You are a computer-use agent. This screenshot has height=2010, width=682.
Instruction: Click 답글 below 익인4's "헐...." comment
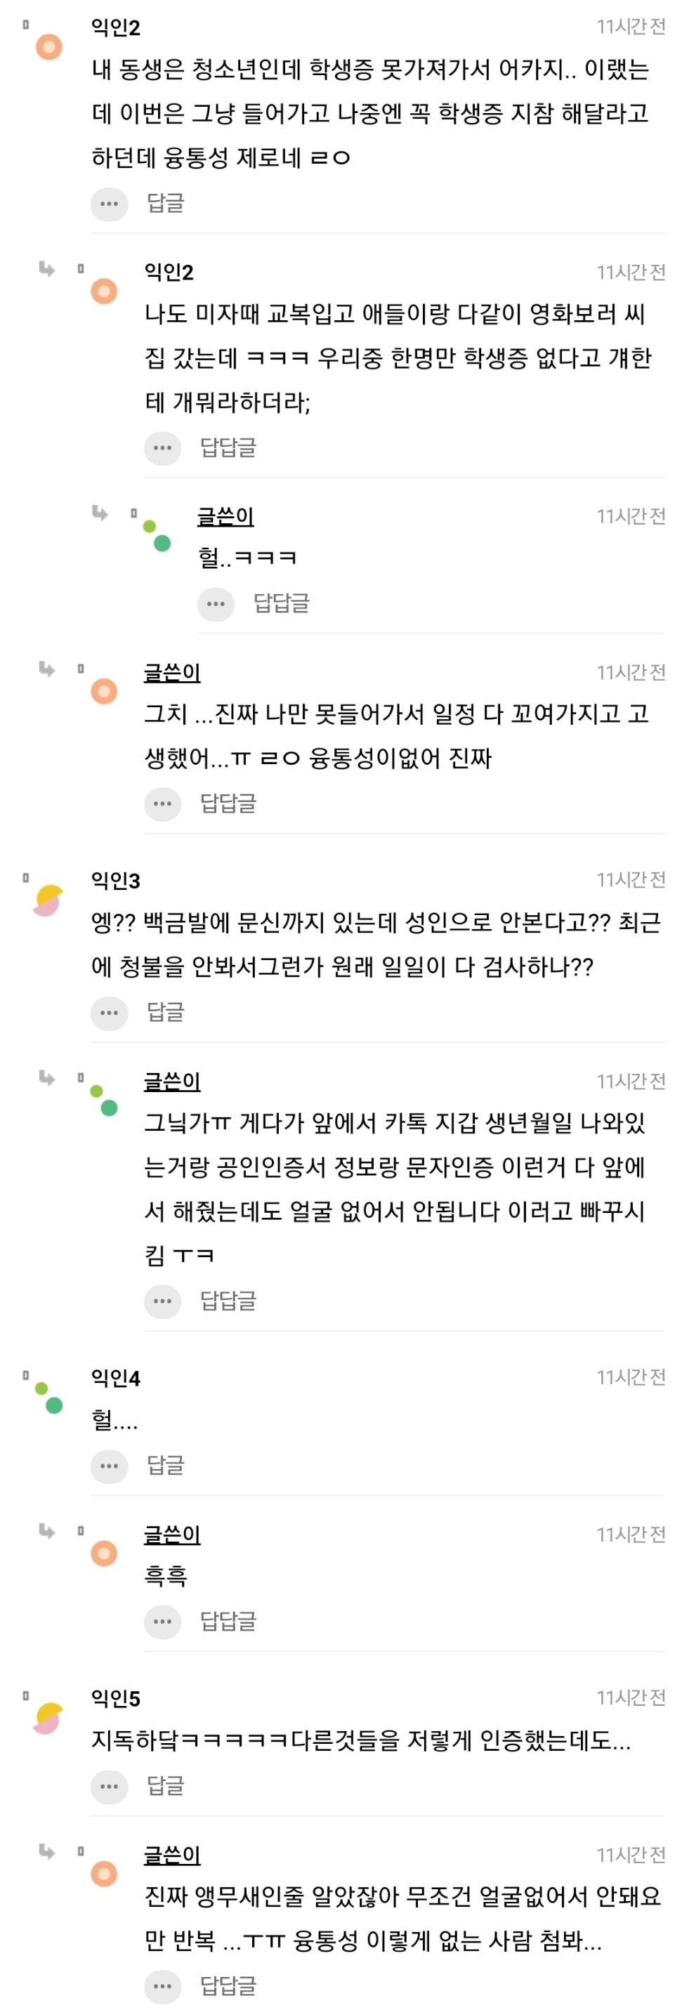tap(166, 1466)
